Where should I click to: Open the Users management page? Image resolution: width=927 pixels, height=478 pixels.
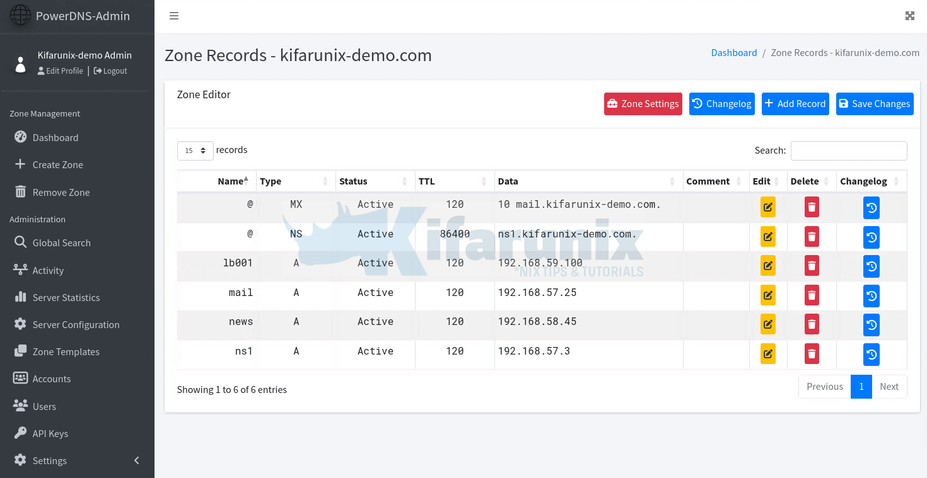(44, 406)
